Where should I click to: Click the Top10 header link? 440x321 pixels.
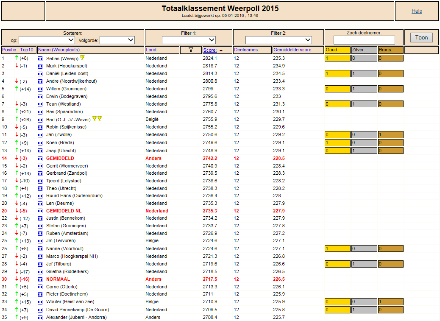[27, 50]
